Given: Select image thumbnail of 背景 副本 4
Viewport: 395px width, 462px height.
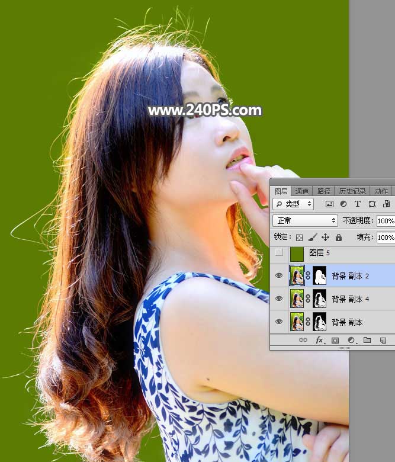Looking at the screenshot, I should (x=297, y=299).
